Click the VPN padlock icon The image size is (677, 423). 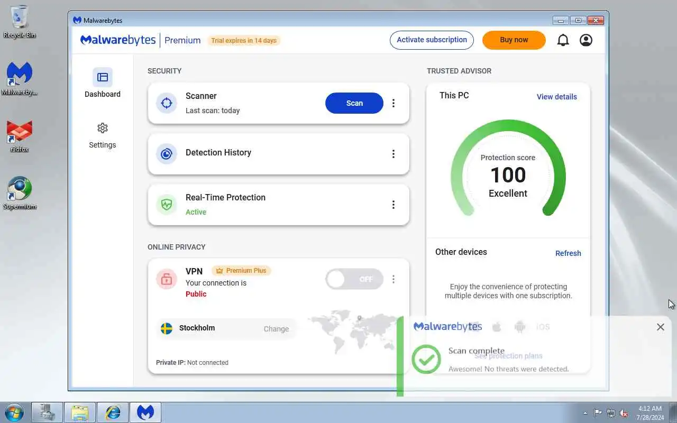pos(167,279)
